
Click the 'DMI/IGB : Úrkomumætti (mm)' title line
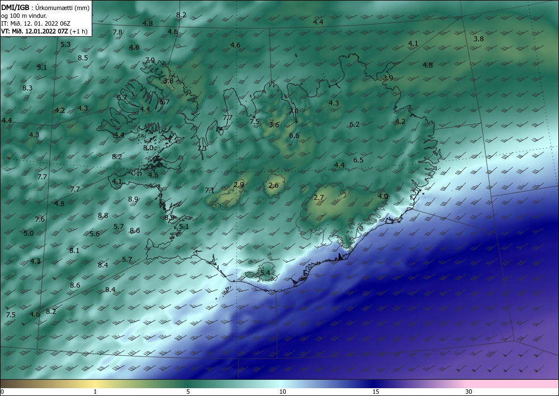[45, 8]
